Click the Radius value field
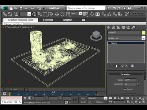 tap(130, 80)
